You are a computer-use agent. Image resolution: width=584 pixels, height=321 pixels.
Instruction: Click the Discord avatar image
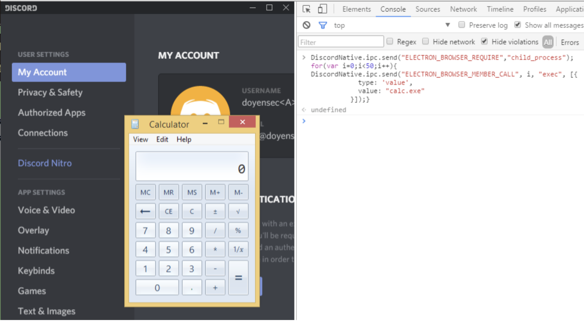pyautogui.click(x=200, y=101)
